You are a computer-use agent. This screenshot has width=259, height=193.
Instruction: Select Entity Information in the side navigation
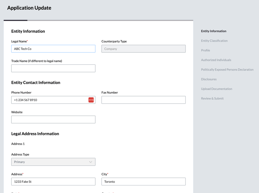point(213,31)
